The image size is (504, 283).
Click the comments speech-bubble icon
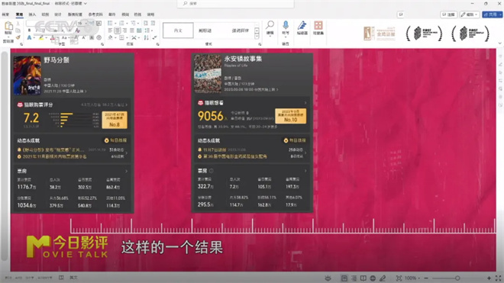[x=400, y=14]
